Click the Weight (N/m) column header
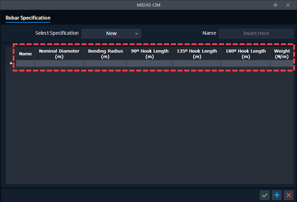Image resolution: width=297 pixels, height=202 pixels. (282, 54)
